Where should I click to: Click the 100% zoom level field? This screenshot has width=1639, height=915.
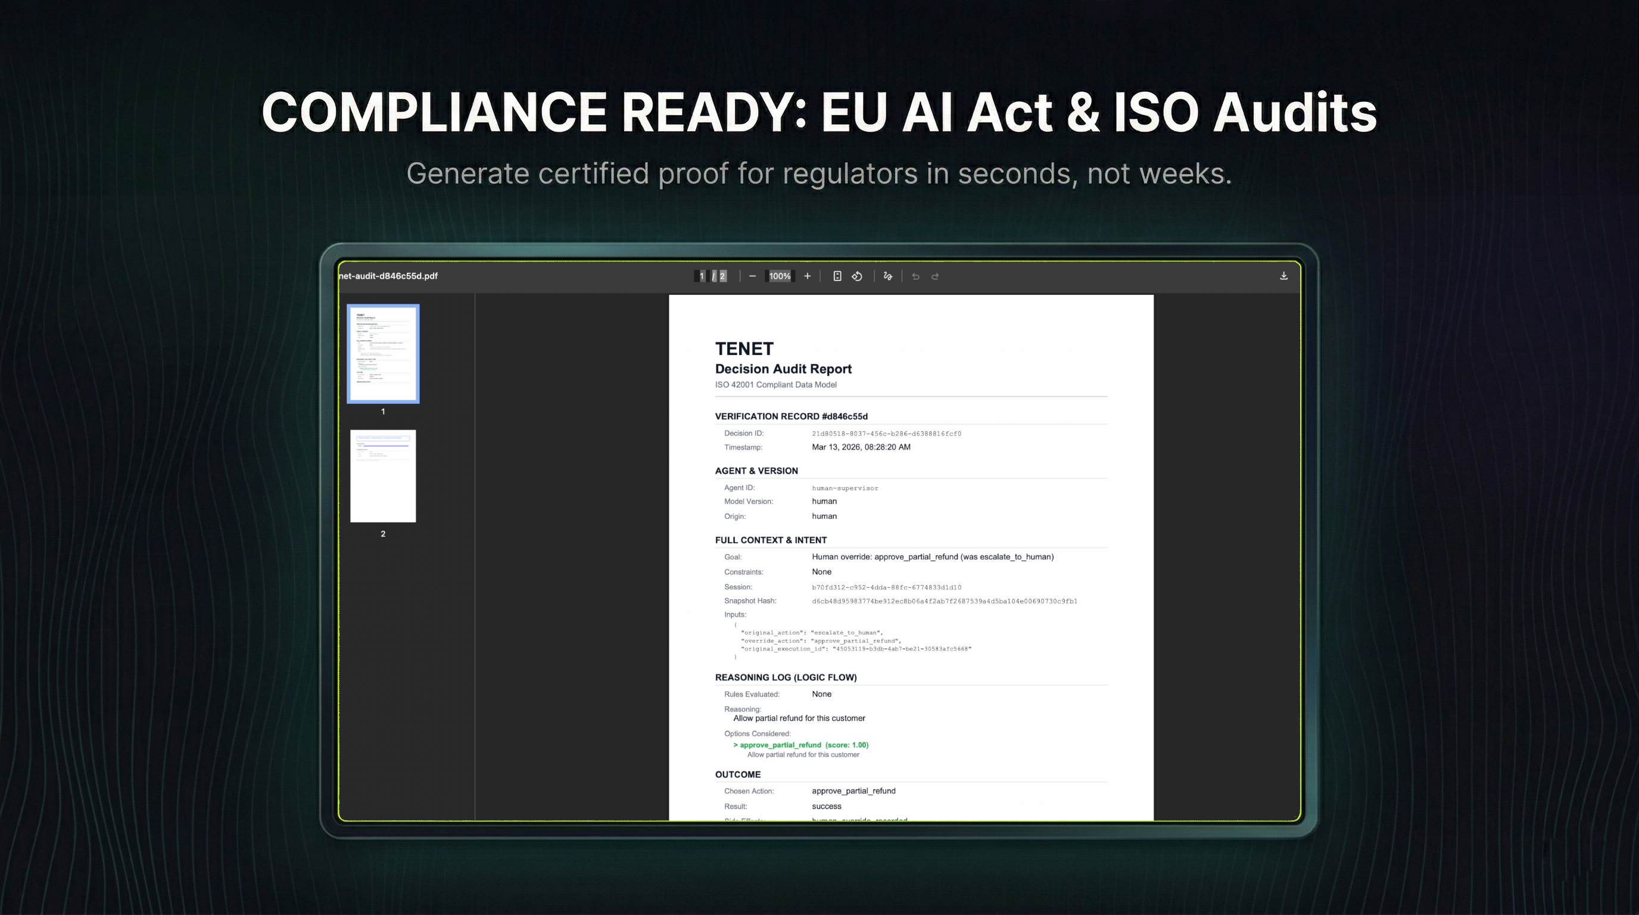point(780,276)
